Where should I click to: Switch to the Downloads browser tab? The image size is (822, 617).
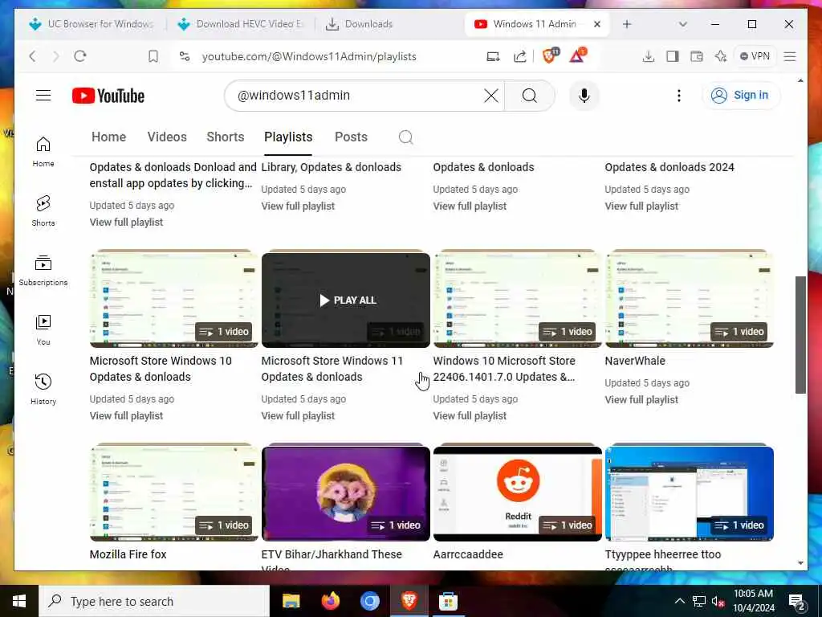pos(360,24)
